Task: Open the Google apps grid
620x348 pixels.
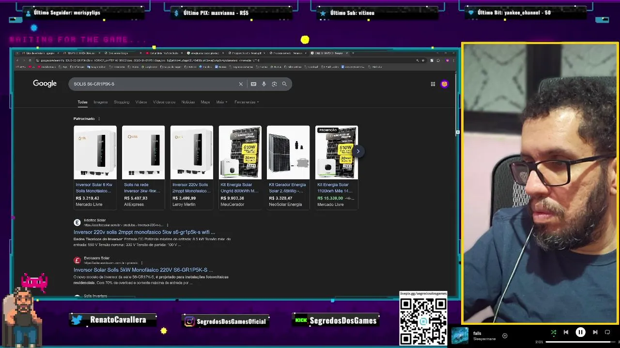Action: coord(433,84)
